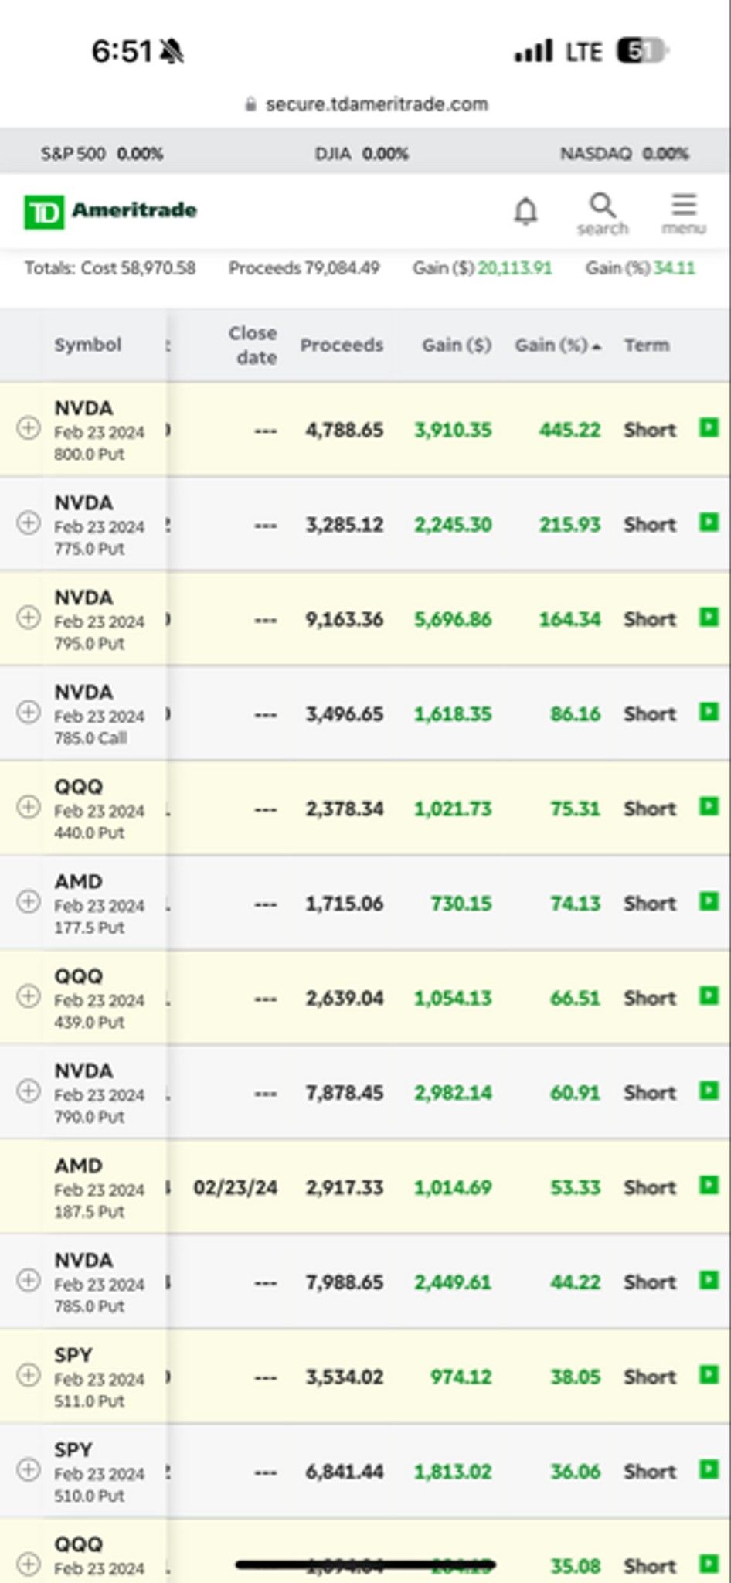Screen dimensions: 731x1583
Task: Expand the QQQ 439.0 Put row
Action: click(x=29, y=996)
